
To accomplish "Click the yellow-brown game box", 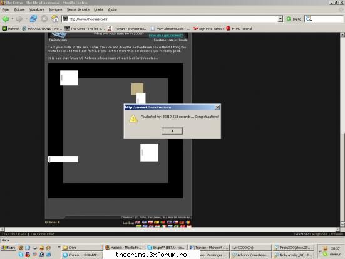I will (137, 89).
